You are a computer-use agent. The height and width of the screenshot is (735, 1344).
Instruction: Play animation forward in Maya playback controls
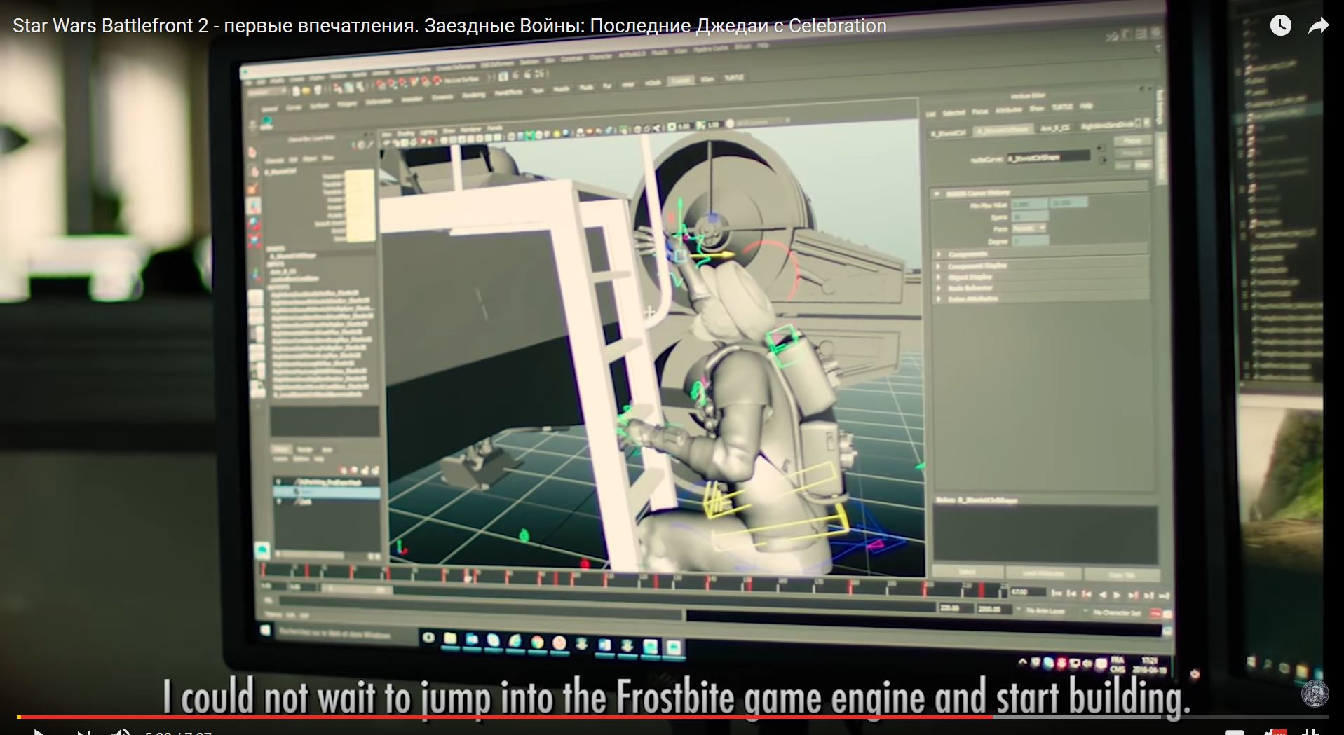click(x=1117, y=595)
